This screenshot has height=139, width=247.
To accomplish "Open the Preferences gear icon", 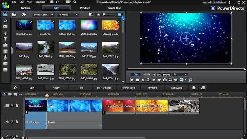I will coord(75,2).
